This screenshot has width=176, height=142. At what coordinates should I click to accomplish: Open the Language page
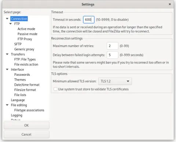click(18, 100)
